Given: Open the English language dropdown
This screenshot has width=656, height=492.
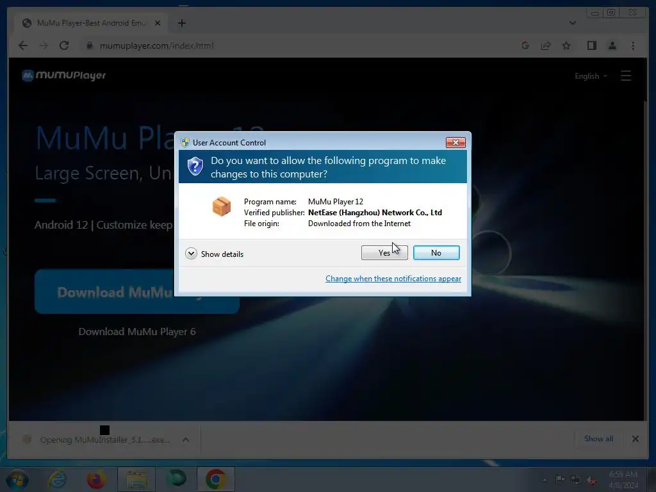Looking at the screenshot, I should [x=591, y=76].
